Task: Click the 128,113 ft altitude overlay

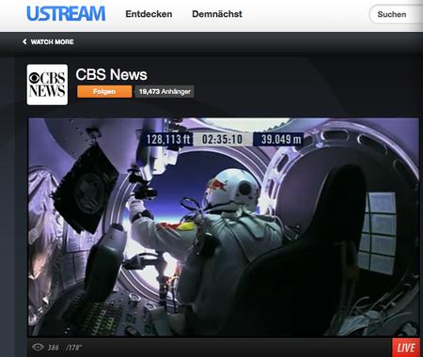Action: tap(168, 139)
